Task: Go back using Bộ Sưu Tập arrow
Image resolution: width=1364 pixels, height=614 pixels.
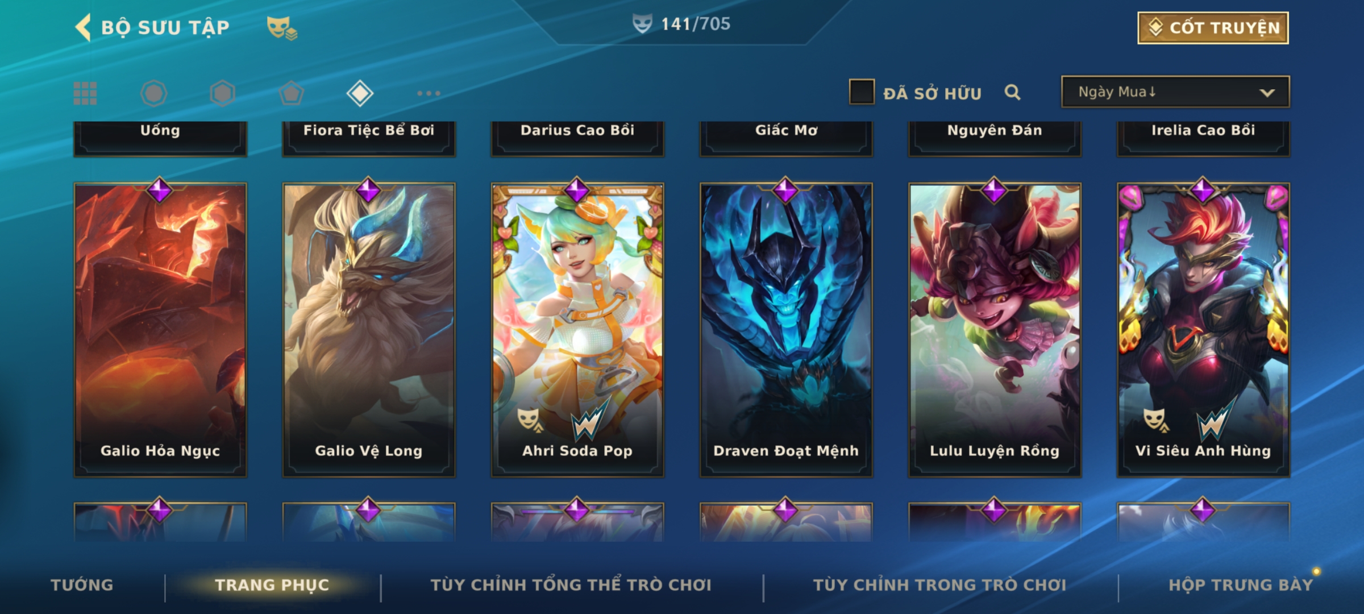Action: tap(84, 28)
